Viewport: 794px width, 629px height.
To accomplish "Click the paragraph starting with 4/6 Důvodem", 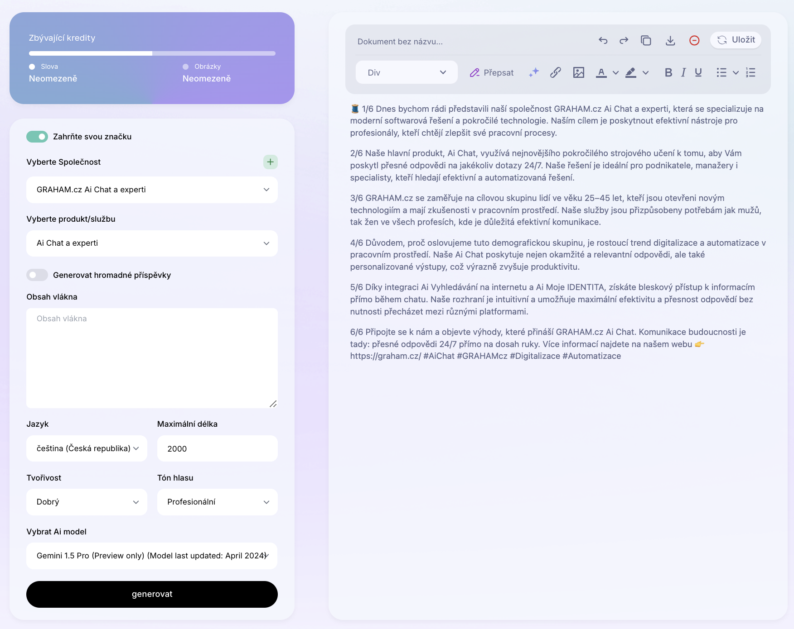I will pyautogui.click(x=558, y=255).
